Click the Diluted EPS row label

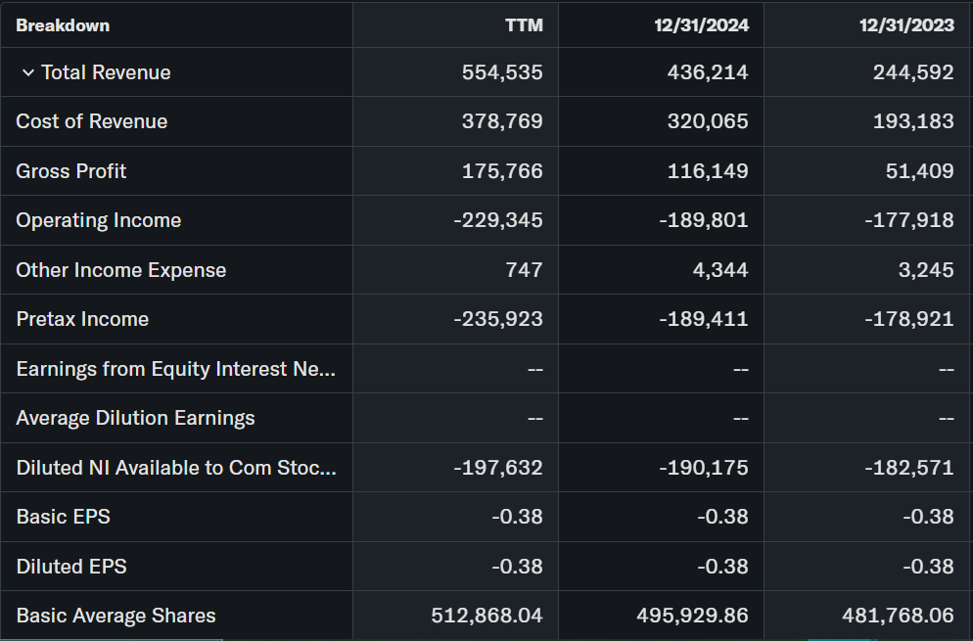coord(71,567)
